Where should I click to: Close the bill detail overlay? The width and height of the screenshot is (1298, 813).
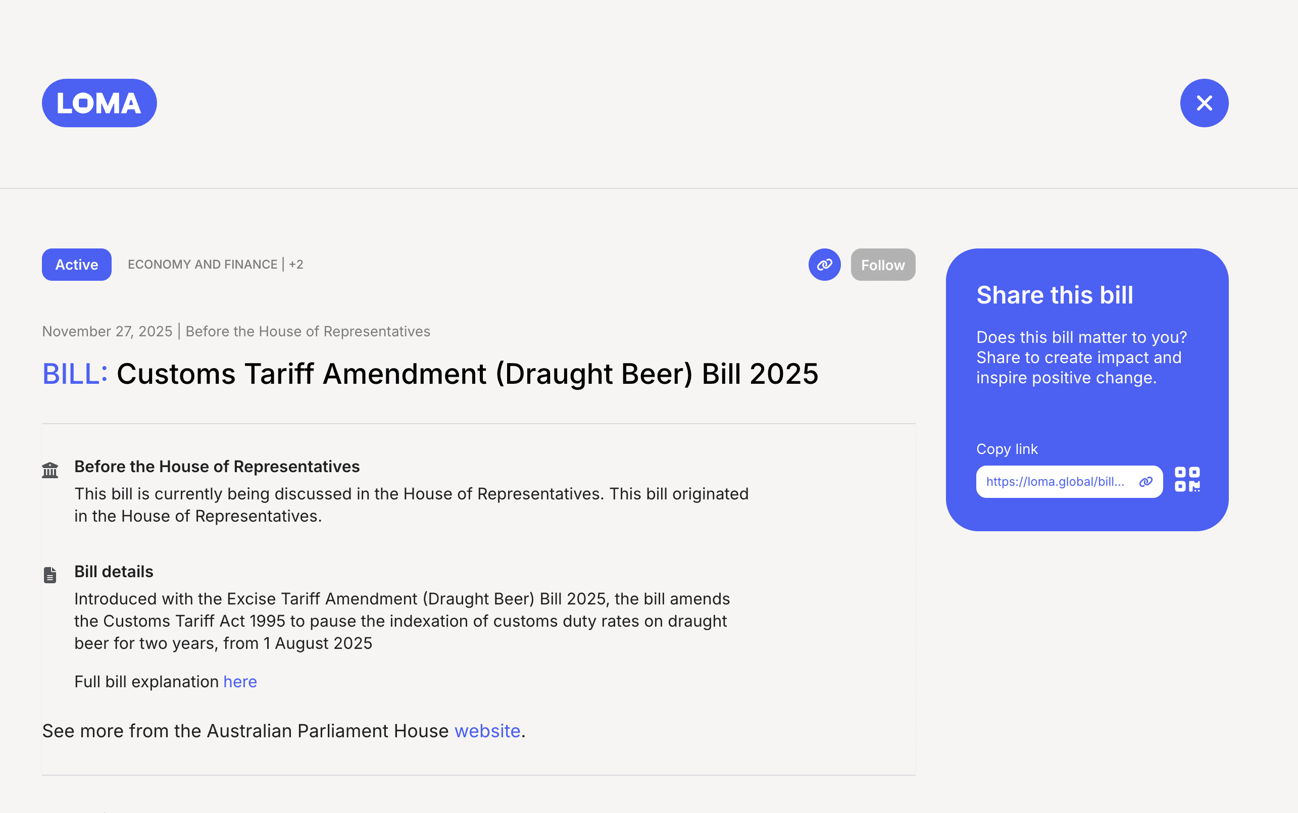click(1204, 103)
